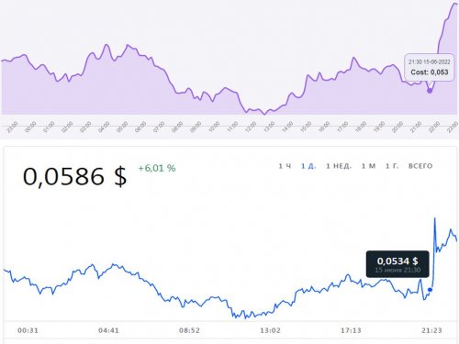The height and width of the screenshot is (344, 459).
Task: Choose the 1 НЕД. chart period
Action: (x=339, y=166)
